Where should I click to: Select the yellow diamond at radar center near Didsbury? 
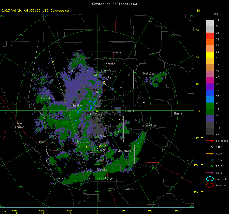(x=97, y=111)
